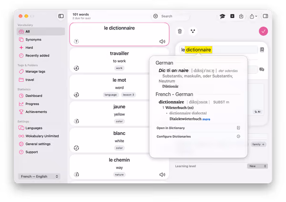
Task: Start quiz with graduation cap icon
Action: pyautogui.click(x=222, y=16)
